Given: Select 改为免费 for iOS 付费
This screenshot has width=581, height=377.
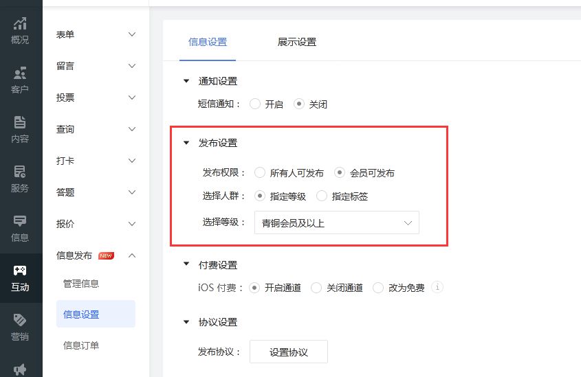Looking at the screenshot, I should tap(378, 288).
